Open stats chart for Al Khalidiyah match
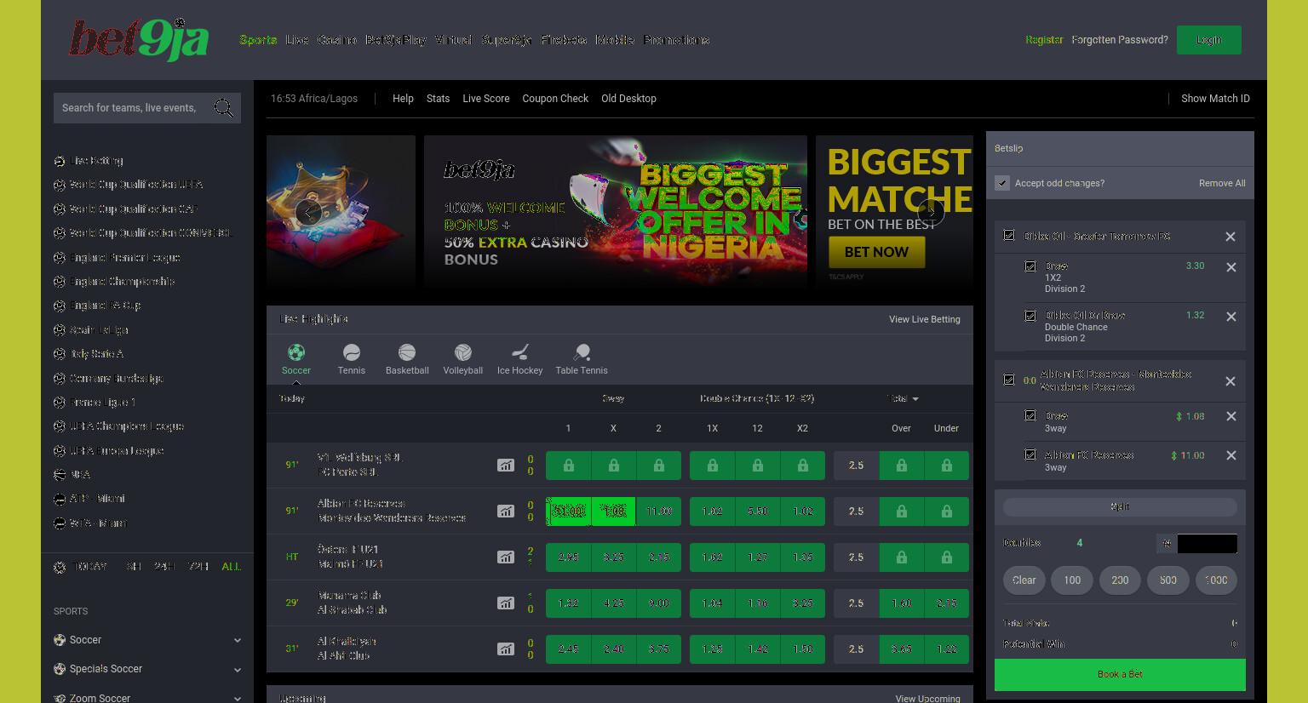Viewport: 1308px width, 703px height. 506,649
